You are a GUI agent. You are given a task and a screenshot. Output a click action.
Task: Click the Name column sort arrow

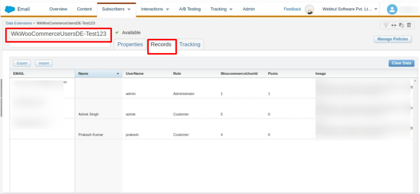pyautogui.click(x=118, y=74)
